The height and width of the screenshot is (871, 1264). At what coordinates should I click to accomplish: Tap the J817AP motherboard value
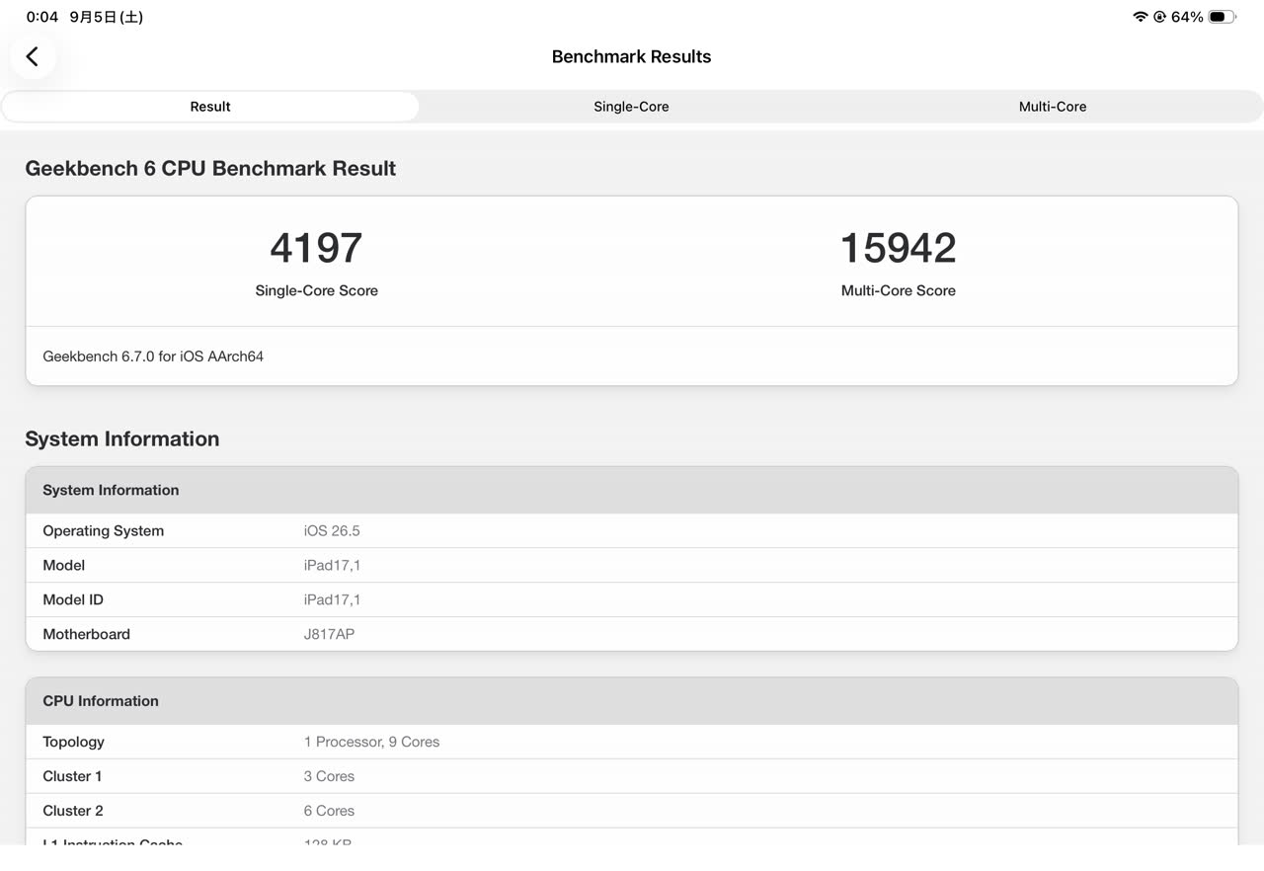tap(329, 635)
